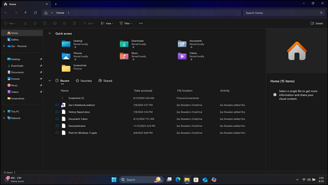Click the address bar home icon

pyautogui.click(x=46, y=13)
